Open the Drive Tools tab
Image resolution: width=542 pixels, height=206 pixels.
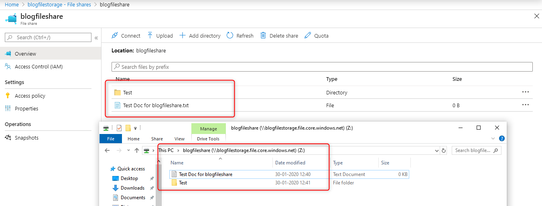pos(208,139)
